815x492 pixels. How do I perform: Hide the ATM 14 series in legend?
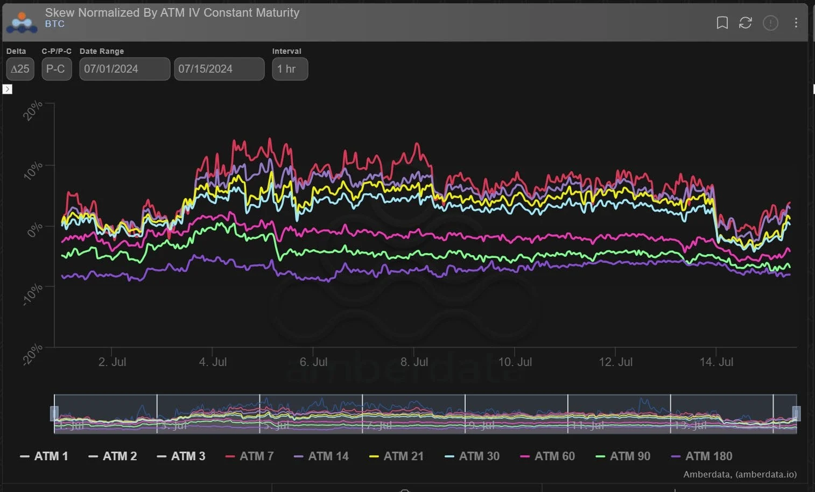click(x=321, y=456)
